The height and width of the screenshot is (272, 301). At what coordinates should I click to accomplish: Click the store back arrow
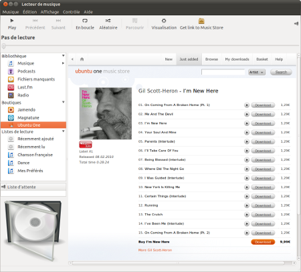click(x=72, y=59)
